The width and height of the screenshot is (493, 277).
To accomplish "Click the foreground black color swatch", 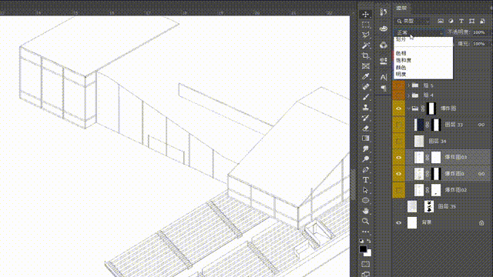I will (363, 249).
